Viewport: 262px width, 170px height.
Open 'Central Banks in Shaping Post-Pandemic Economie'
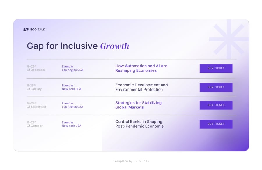pos(139,124)
